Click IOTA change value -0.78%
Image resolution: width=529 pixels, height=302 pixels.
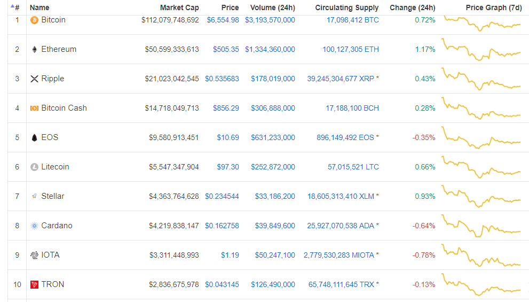coord(424,255)
